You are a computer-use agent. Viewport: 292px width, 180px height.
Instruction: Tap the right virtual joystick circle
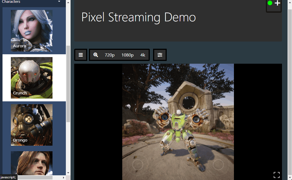218,164
